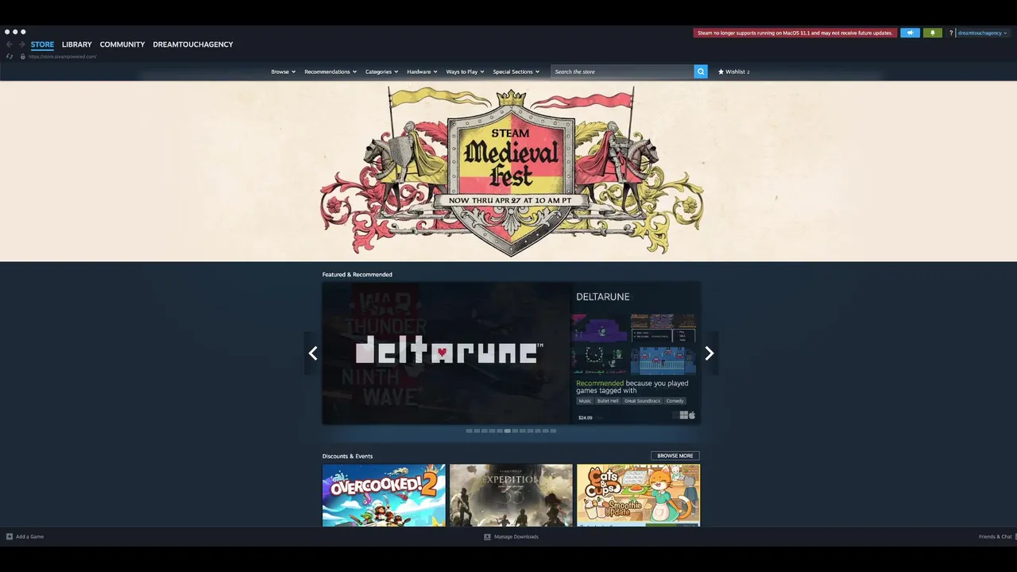Expand the Ways to Play dropdown
Image resolution: width=1017 pixels, height=572 pixels.
coord(465,71)
